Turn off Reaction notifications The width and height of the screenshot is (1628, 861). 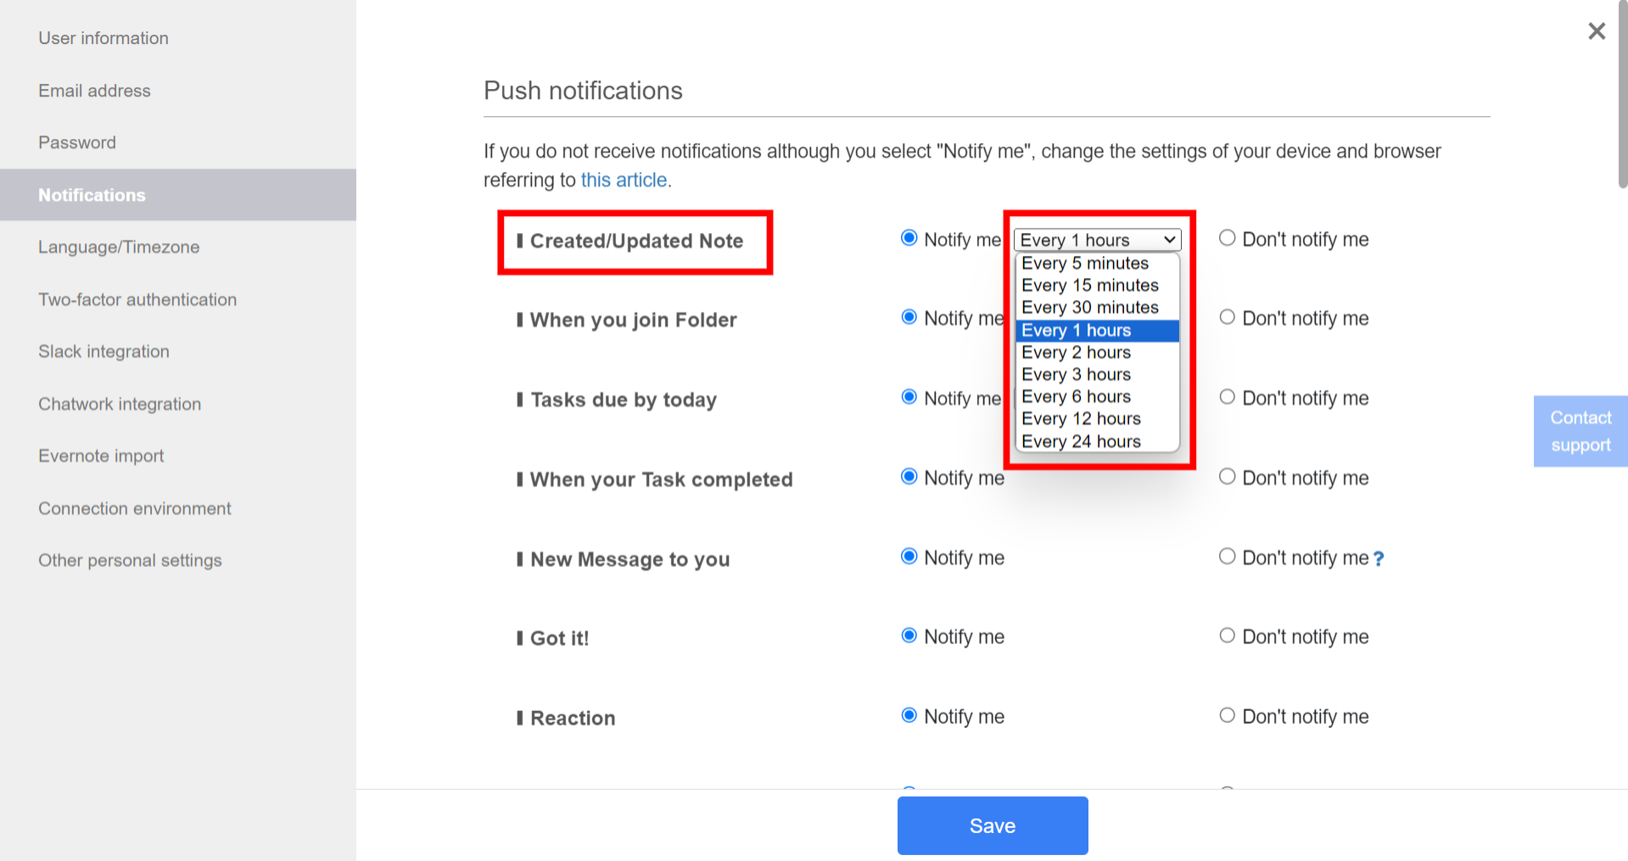[1227, 714]
